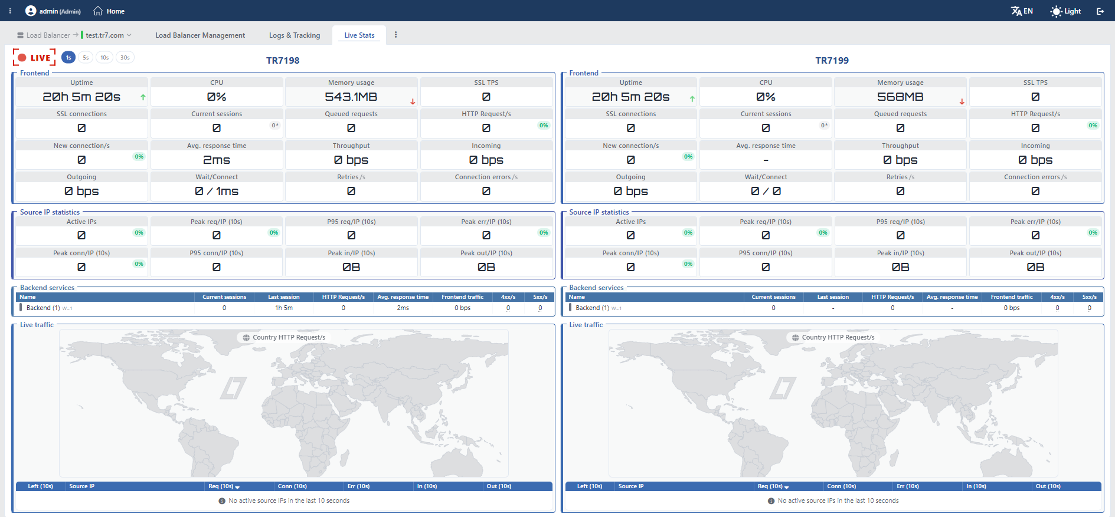
Task: Toggle the LIVE streaming indicator
Action: point(34,58)
